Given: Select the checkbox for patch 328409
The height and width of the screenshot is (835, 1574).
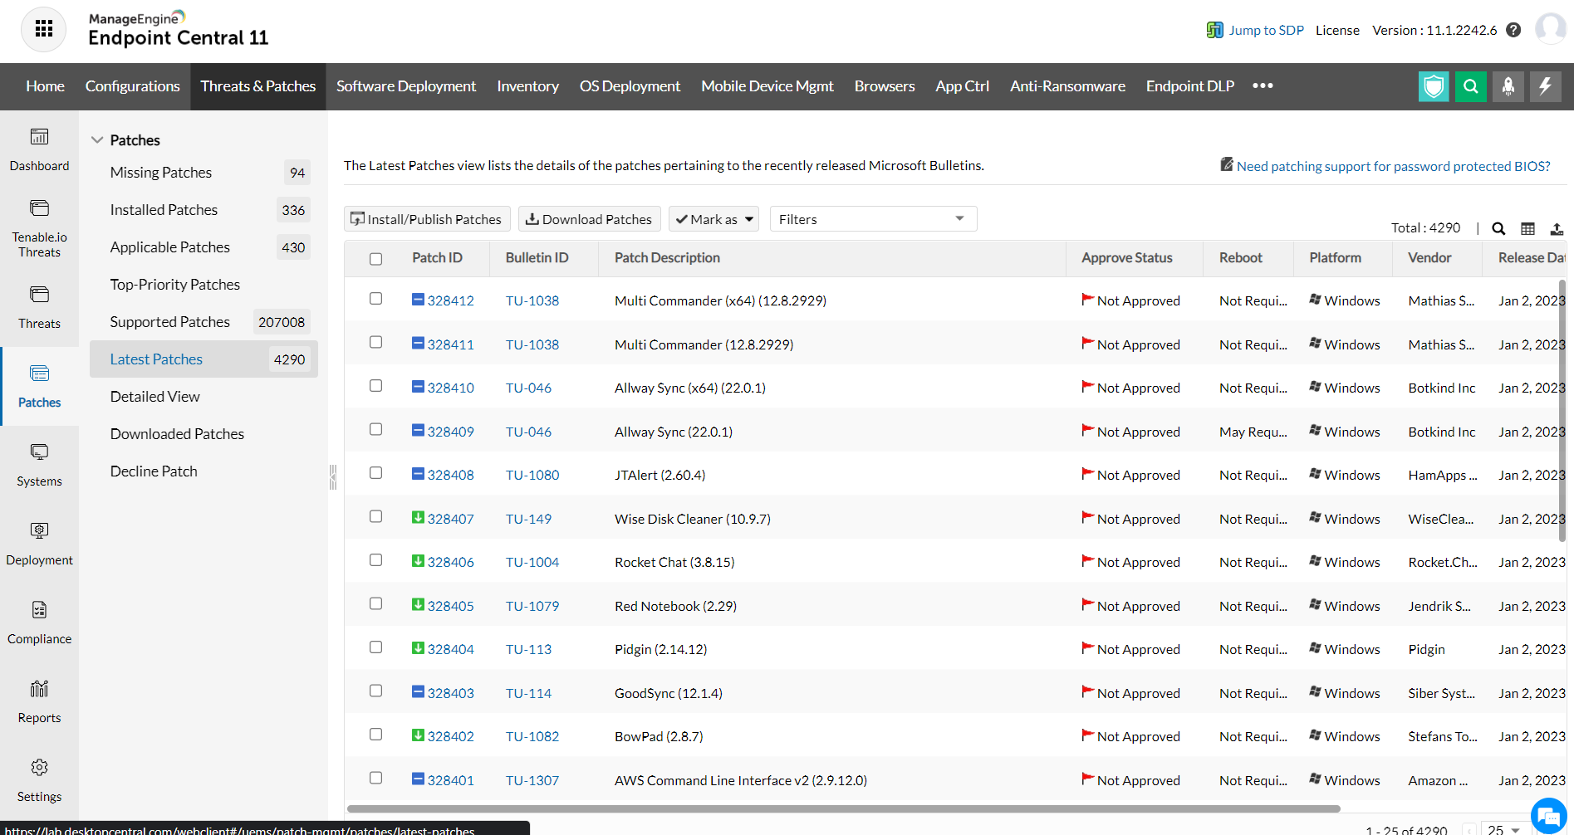Looking at the screenshot, I should (x=375, y=429).
